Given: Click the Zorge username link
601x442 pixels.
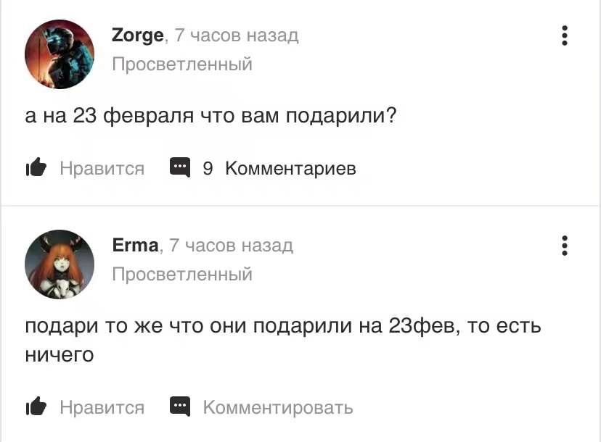Looking at the screenshot, I should click(x=138, y=36).
